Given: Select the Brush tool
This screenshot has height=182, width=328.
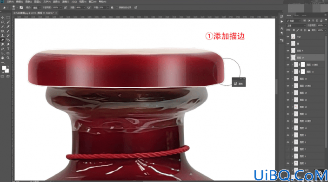Looking at the screenshot, I should pyautogui.click(x=8, y=31).
